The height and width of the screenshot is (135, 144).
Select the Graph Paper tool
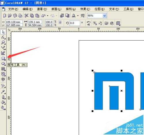point(3,69)
